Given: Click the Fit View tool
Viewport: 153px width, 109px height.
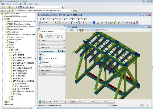Looking at the screenshot, I should [x=86, y=30].
